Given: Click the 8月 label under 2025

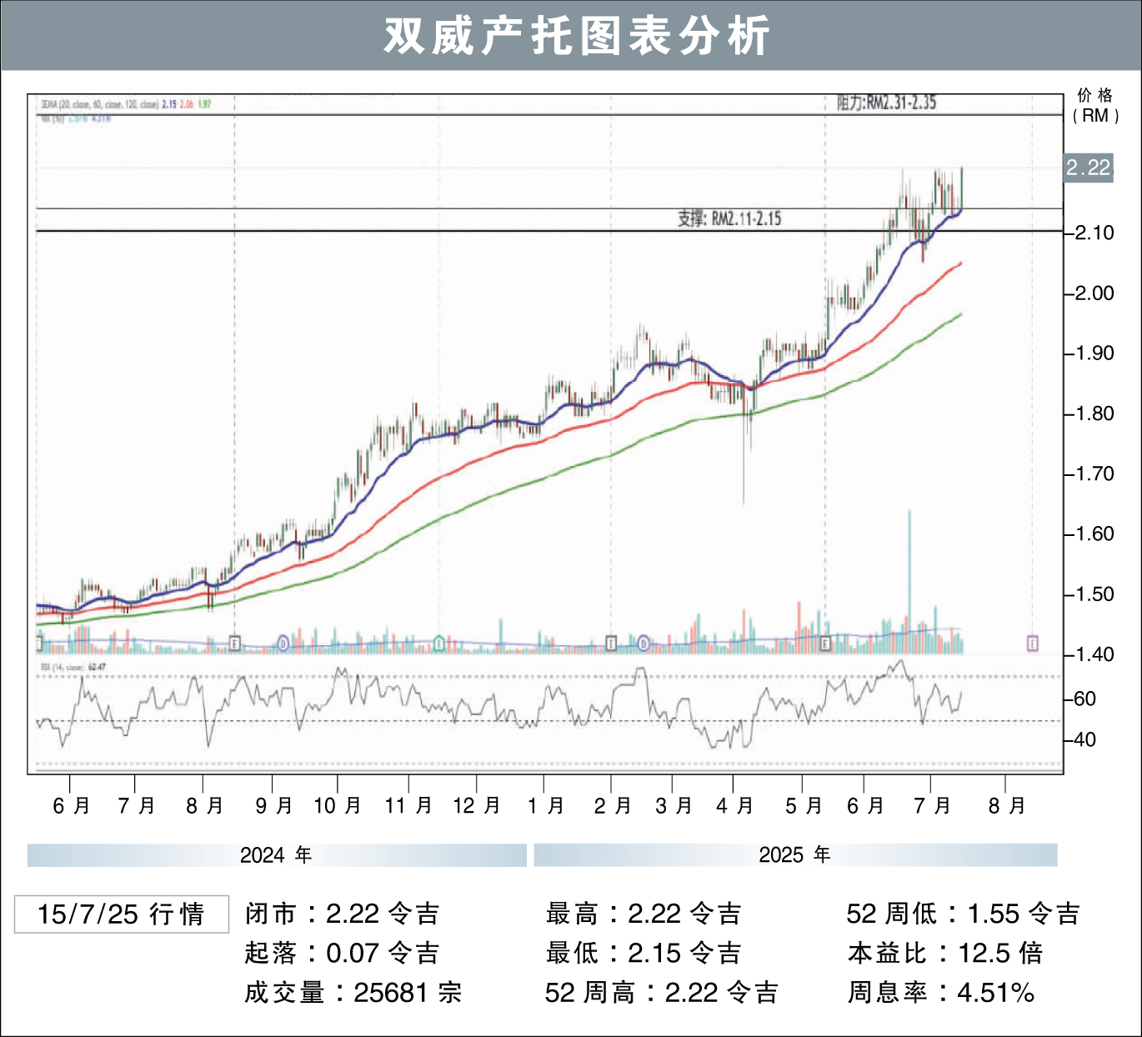Looking at the screenshot, I should [1007, 806].
